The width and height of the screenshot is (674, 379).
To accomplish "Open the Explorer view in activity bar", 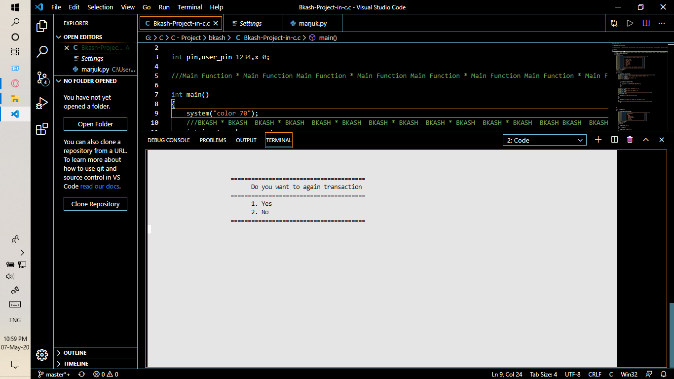I will coord(42,26).
